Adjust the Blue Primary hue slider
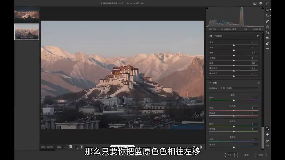 234,142
